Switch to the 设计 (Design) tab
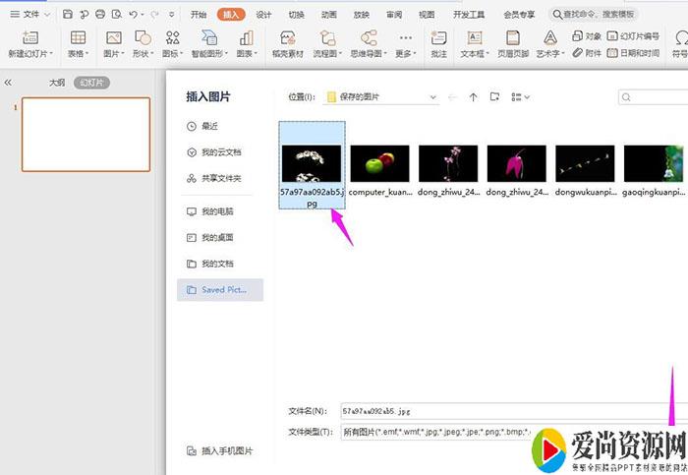 [x=263, y=15]
